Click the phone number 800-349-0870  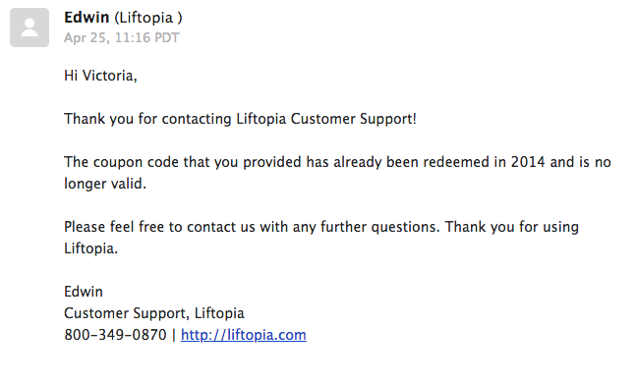click(x=115, y=335)
